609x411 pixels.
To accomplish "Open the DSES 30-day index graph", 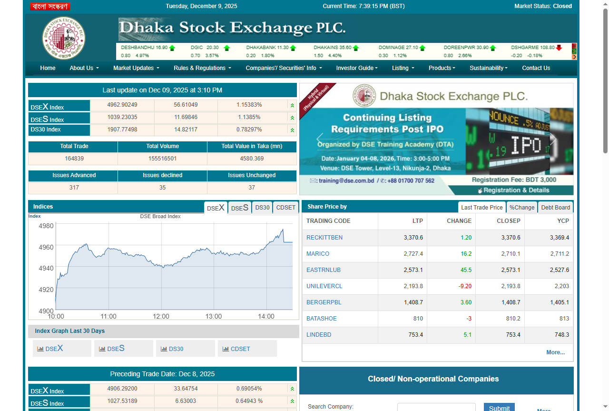I will coord(123,348).
